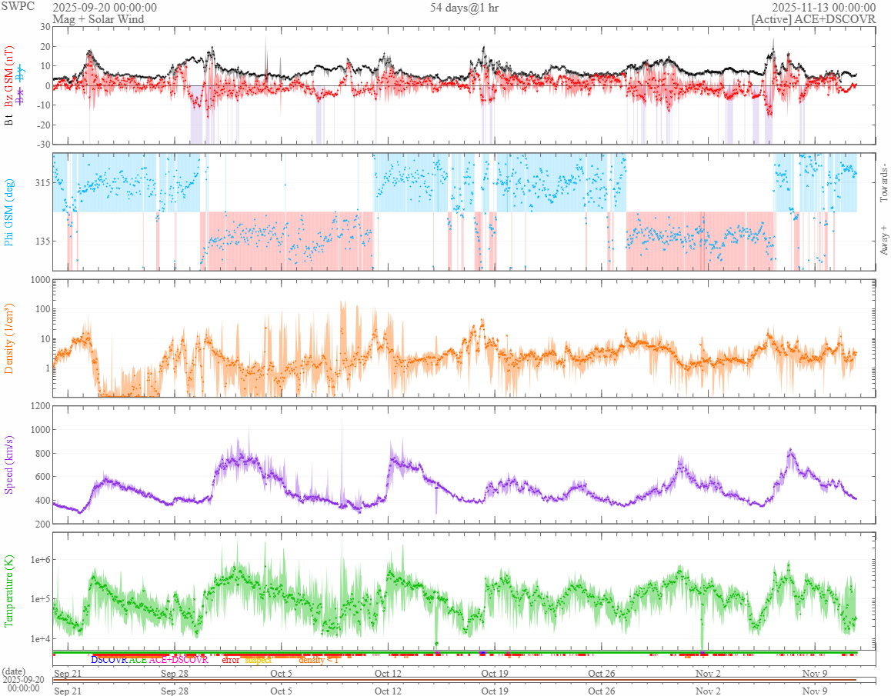Toggle the red Bz GSM (nT) series label
The height and width of the screenshot is (696, 891).
(8, 77)
